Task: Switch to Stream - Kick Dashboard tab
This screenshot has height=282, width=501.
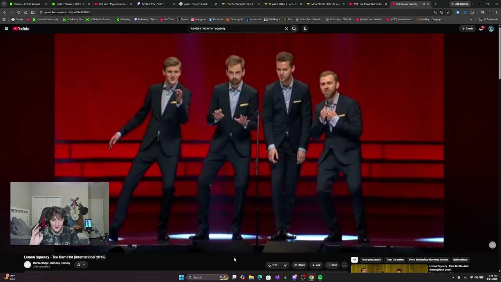Action: click(28, 4)
